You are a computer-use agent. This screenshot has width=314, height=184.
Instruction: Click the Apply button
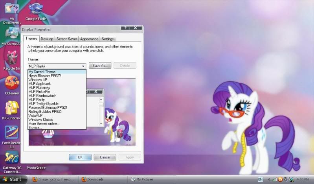click(x=130, y=157)
